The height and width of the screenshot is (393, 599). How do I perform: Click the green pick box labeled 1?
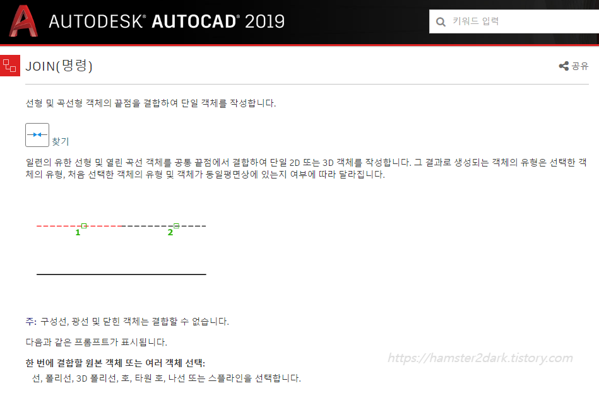pos(84,226)
